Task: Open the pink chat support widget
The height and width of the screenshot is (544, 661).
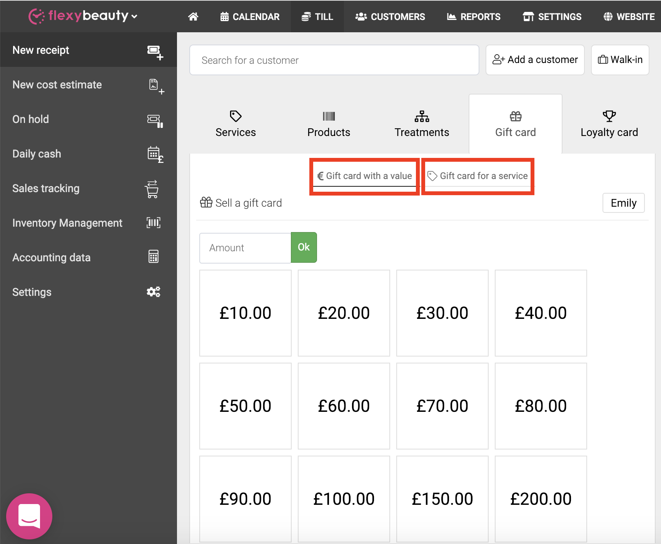Action: 29,516
